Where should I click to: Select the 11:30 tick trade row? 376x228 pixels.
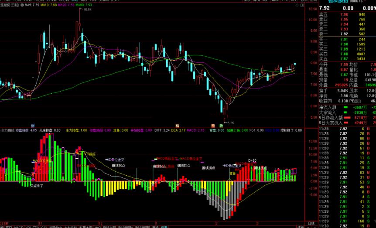tap(347, 226)
